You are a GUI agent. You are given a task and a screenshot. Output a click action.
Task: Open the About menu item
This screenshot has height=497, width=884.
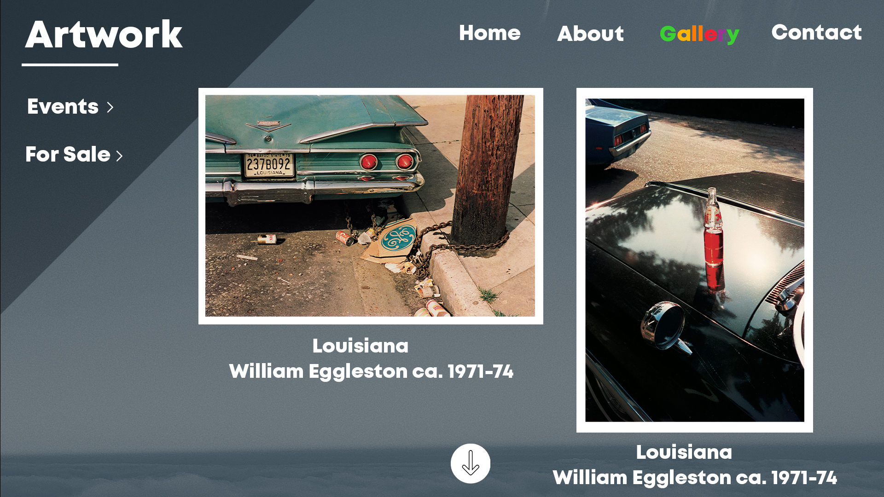click(590, 34)
